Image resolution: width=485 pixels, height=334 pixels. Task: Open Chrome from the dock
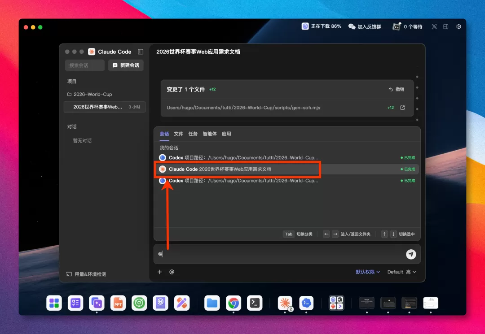point(233,303)
